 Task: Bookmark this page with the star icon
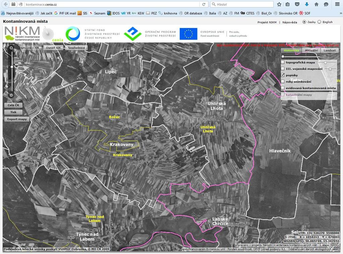pos(279,4)
